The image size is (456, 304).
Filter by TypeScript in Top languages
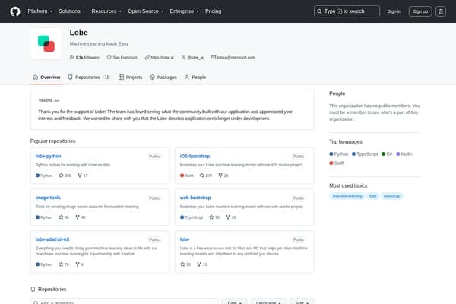(x=365, y=154)
